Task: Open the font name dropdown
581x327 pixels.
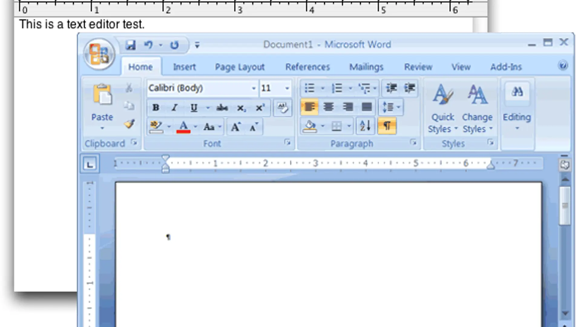Action: tap(254, 88)
